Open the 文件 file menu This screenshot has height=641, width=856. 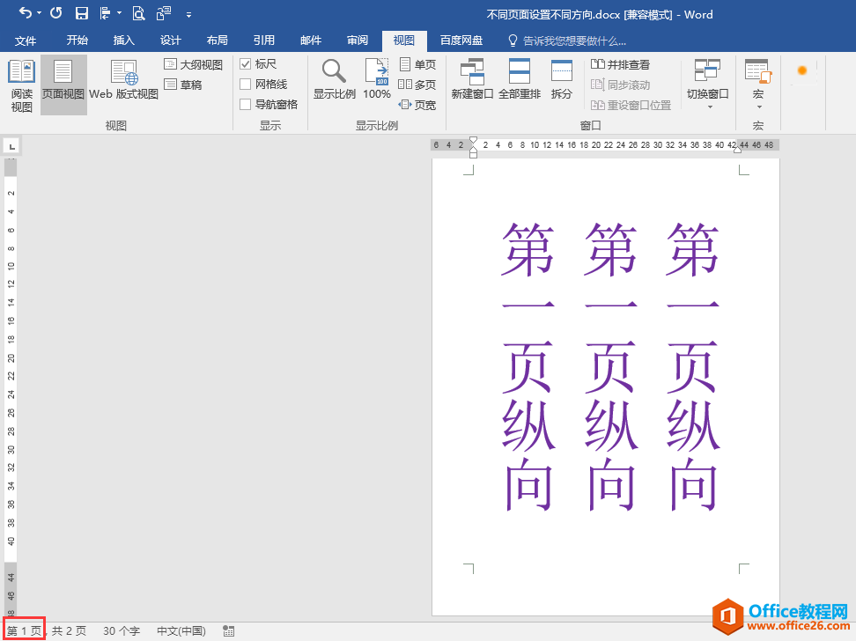(26, 41)
